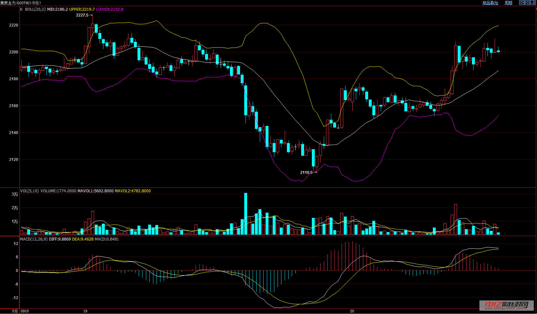Click the 2160 price axis label
This screenshot has width=537, height=314.
pyautogui.click(x=14, y=106)
